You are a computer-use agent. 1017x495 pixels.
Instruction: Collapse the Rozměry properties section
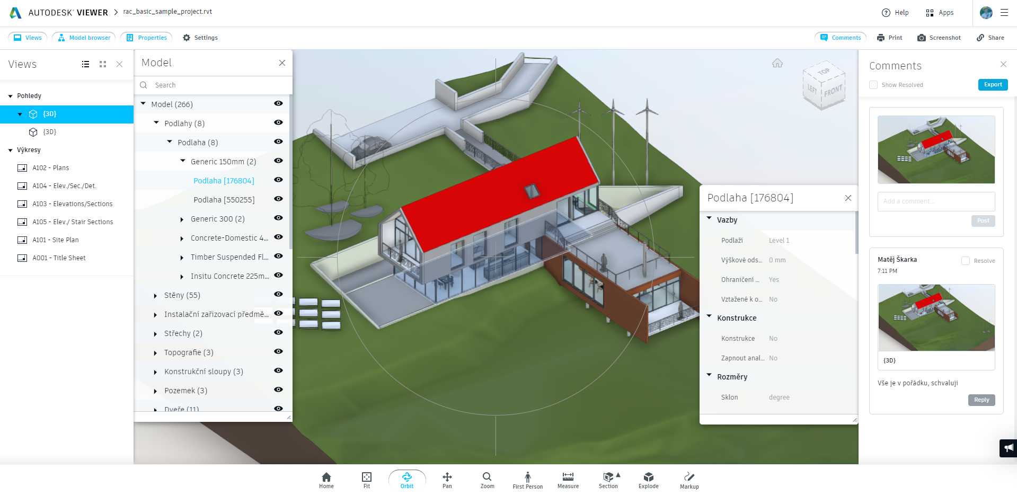(709, 375)
